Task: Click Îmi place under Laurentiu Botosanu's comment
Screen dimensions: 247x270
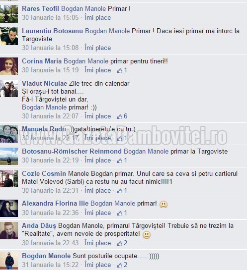Action: pyautogui.click(x=97, y=48)
